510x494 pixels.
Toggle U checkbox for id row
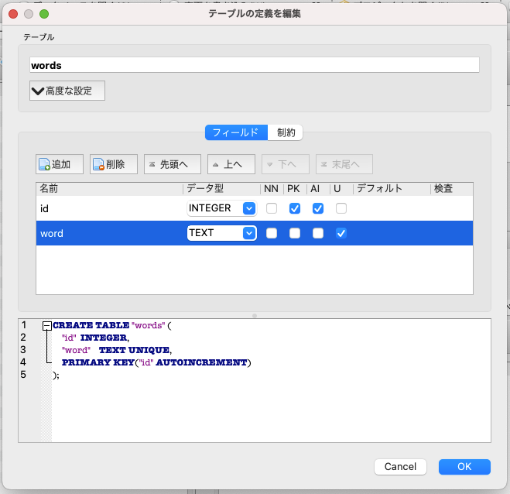[x=341, y=208]
